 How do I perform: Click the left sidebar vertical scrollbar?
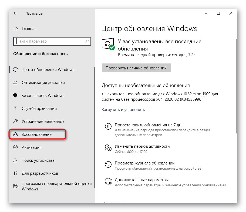[x=95, y=128]
